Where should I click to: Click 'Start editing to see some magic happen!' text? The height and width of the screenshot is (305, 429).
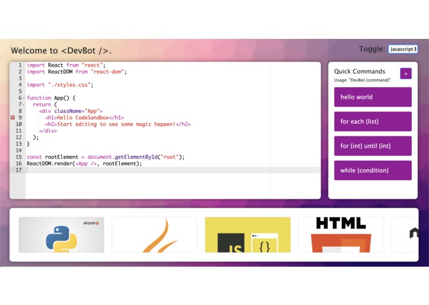tap(116, 124)
